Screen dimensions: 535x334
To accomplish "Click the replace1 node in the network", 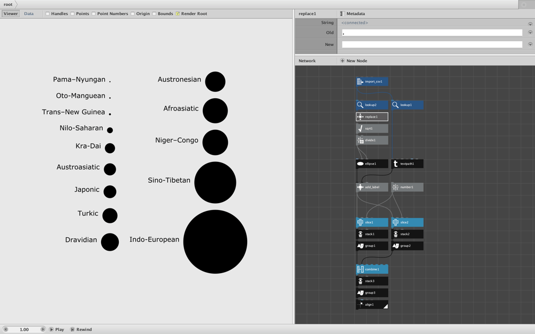I will (x=372, y=117).
